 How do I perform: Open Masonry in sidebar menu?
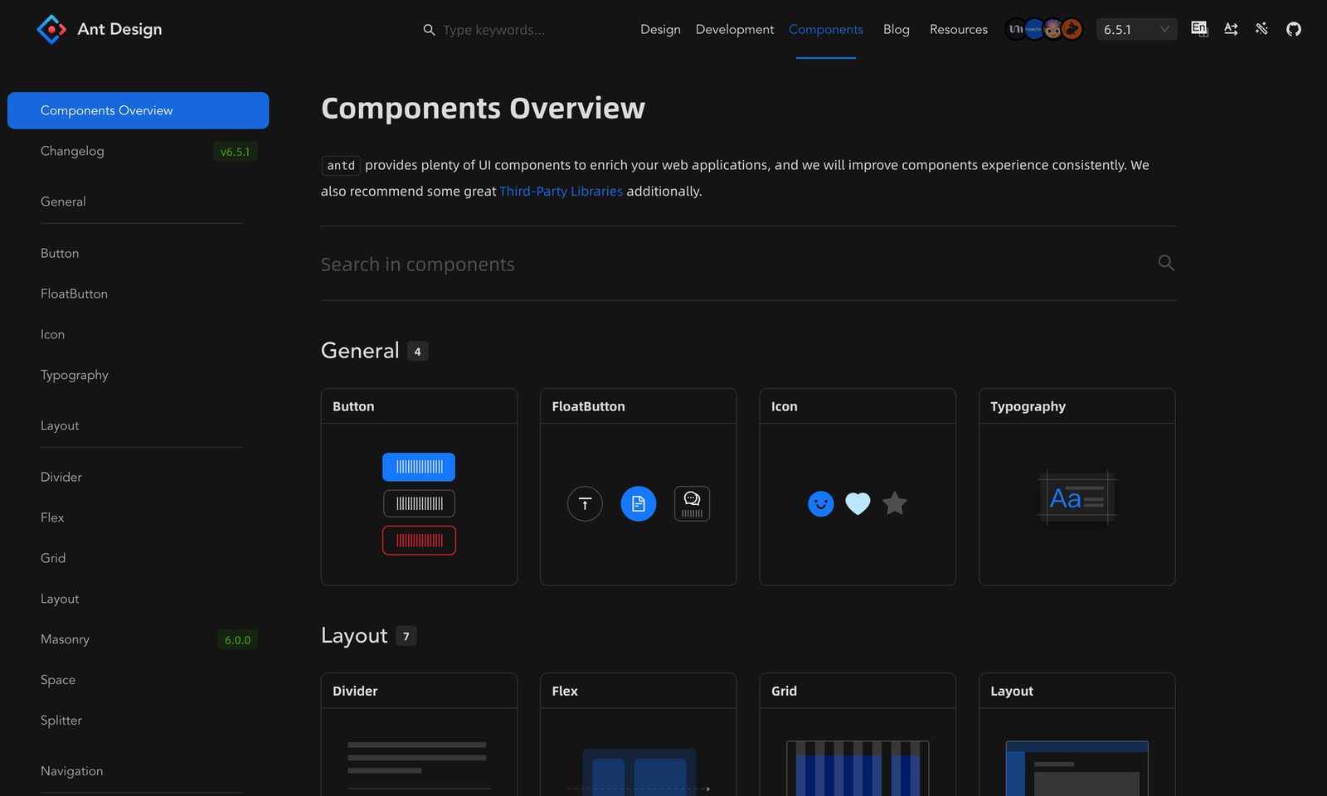coord(138,639)
